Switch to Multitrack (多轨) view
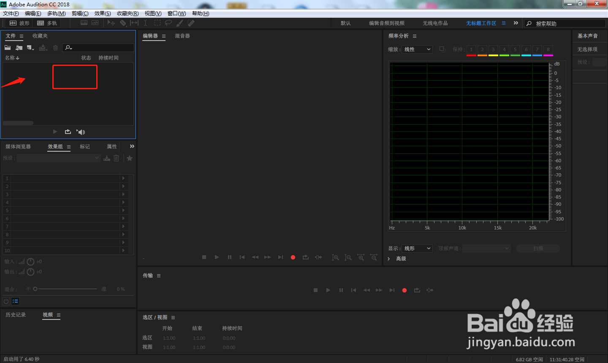Viewport: 608px width, 363px height. coord(47,23)
